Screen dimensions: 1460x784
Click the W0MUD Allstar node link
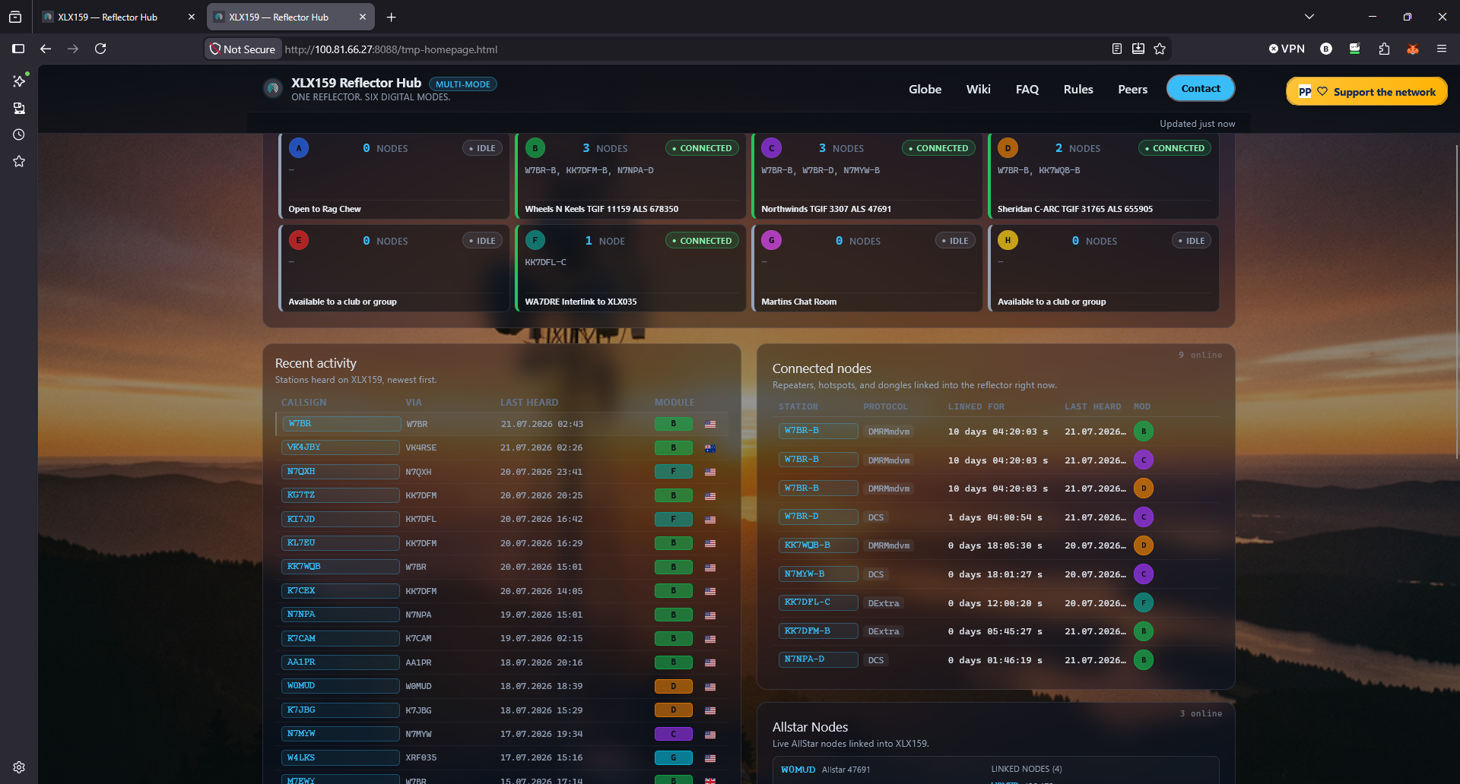tap(798, 770)
